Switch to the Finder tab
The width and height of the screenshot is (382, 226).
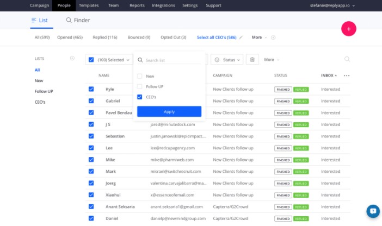(x=78, y=20)
